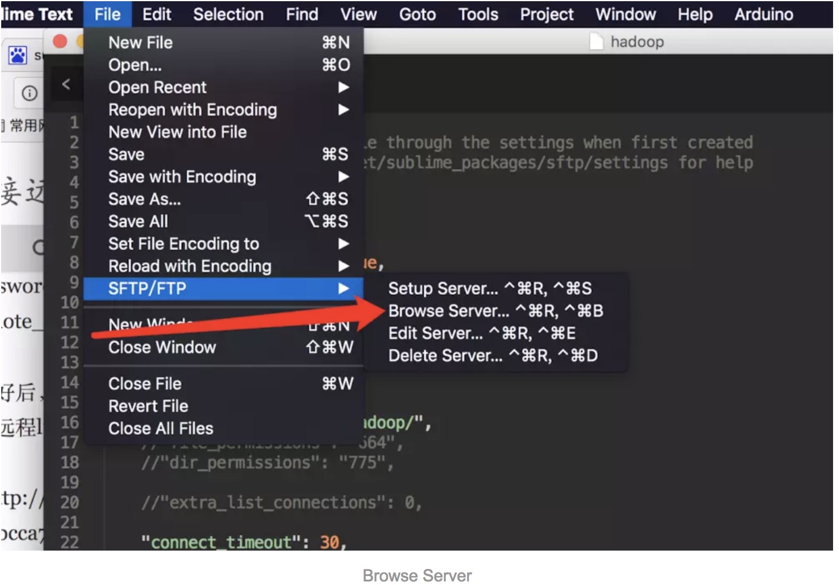The height and width of the screenshot is (585, 839).
Task: Select Delete Server... in SFTP submenu
Action: (x=496, y=356)
